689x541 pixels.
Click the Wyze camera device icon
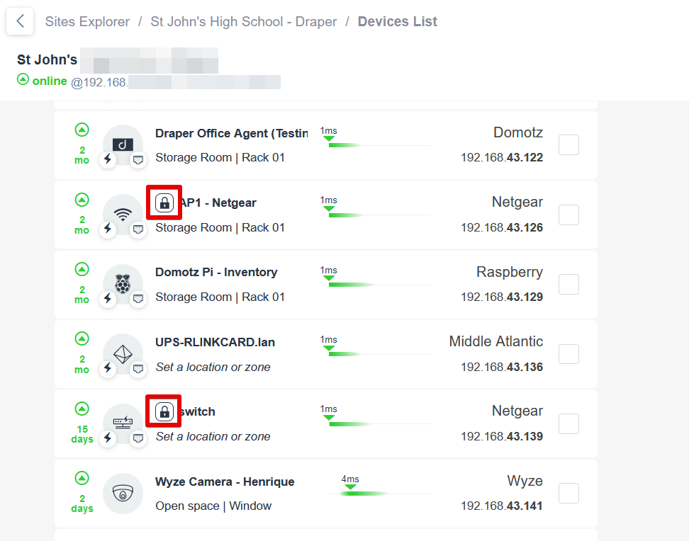coord(123,493)
